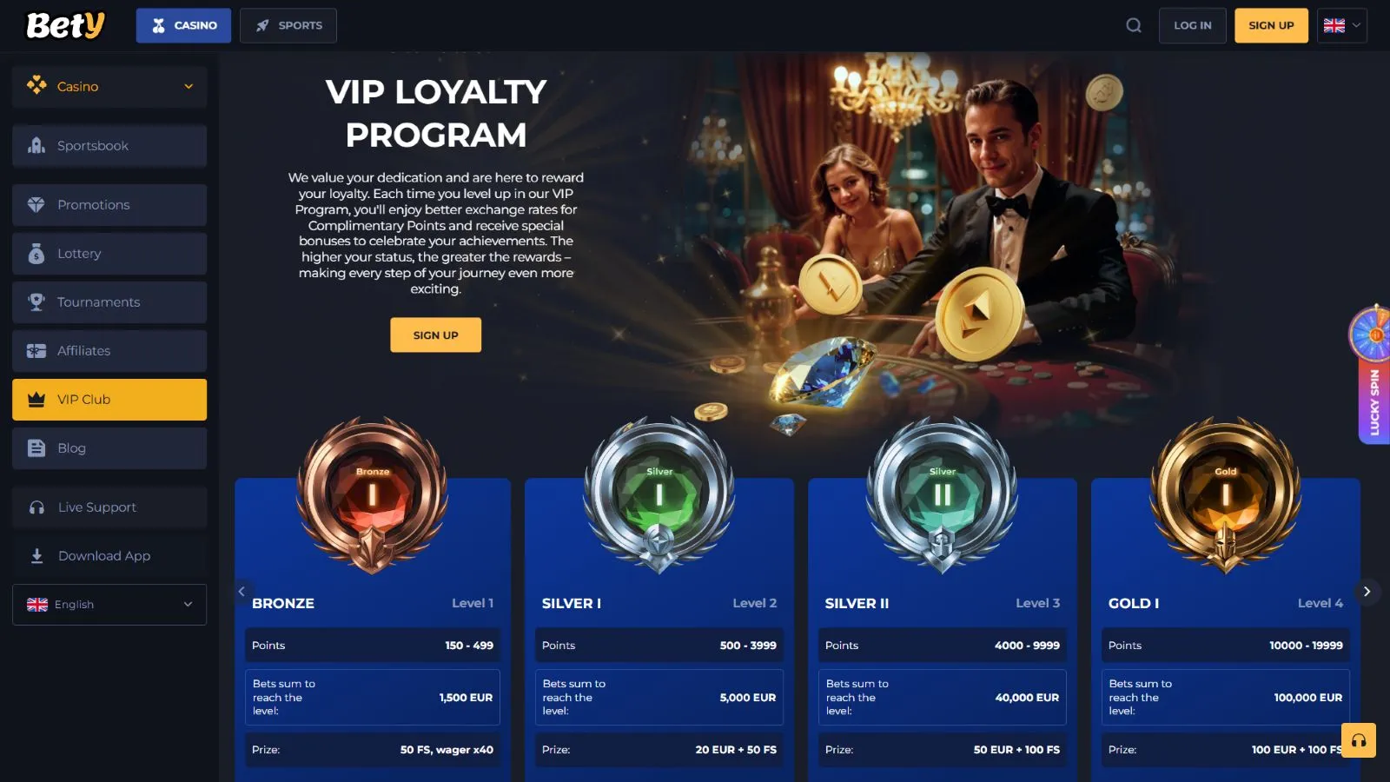1390x782 pixels.
Task: Show next VIP levels with right arrow
Action: tap(1367, 592)
